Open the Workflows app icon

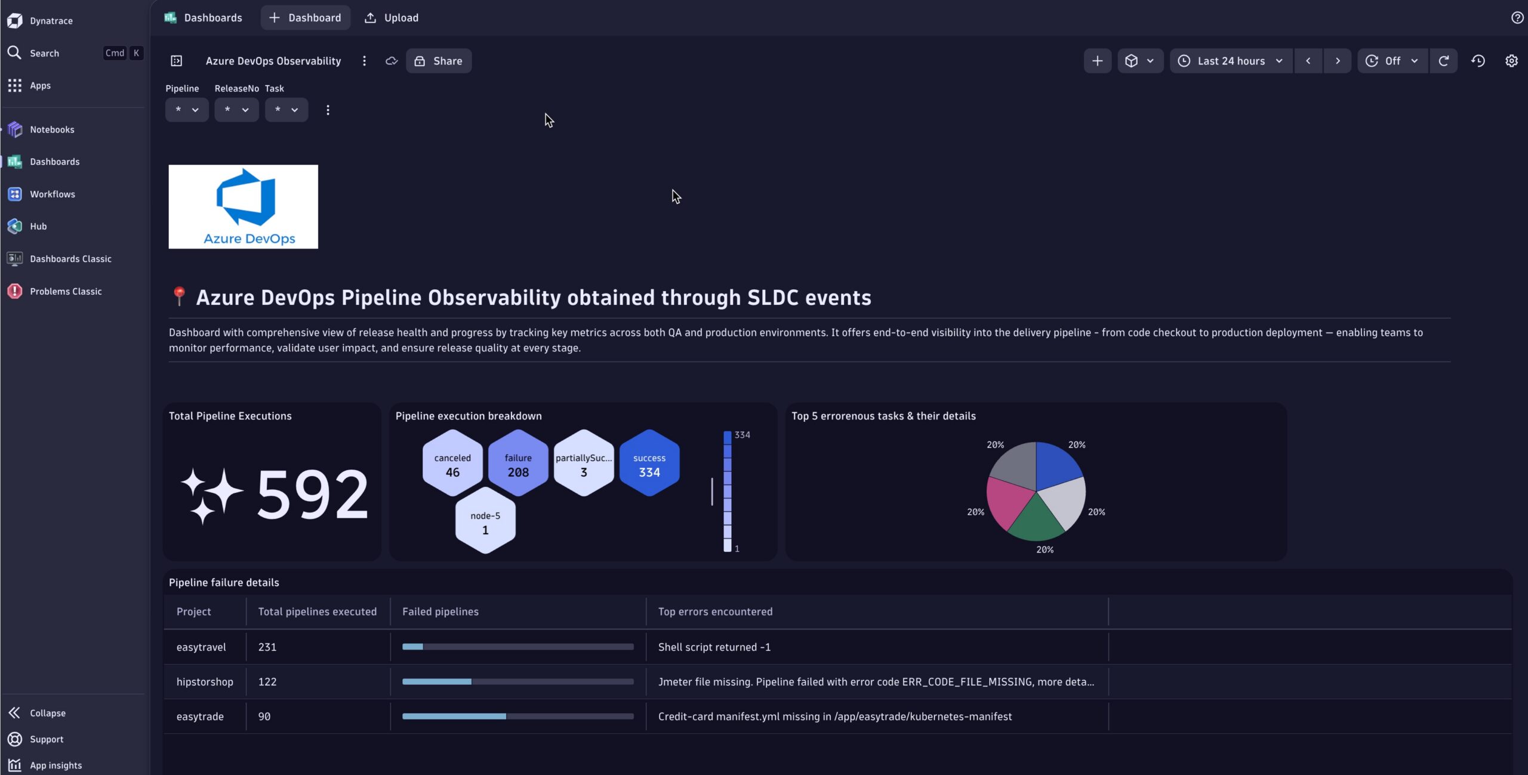[15, 194]
